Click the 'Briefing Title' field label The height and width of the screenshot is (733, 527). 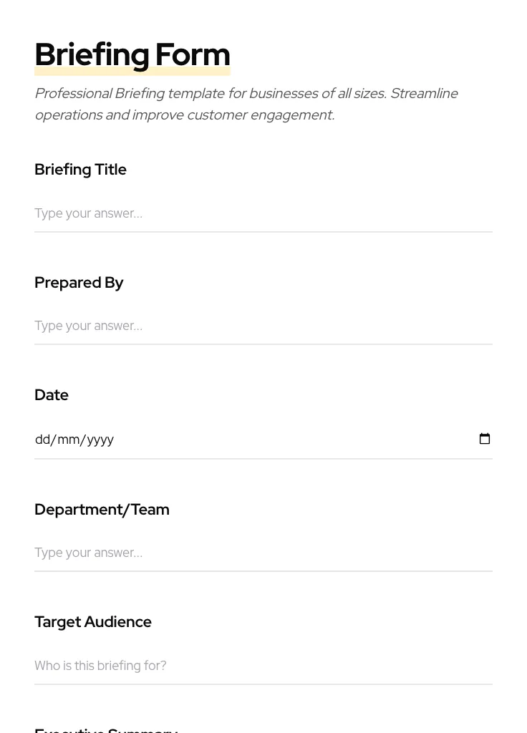(80, 170)
